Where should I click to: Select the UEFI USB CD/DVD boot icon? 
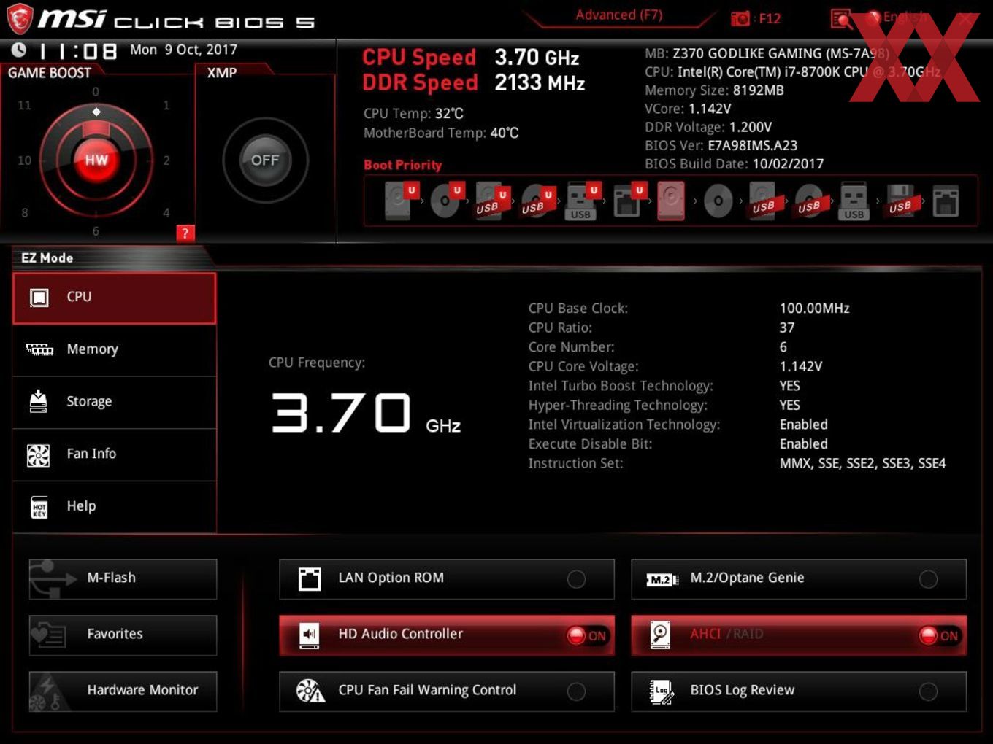click(537, 201)
